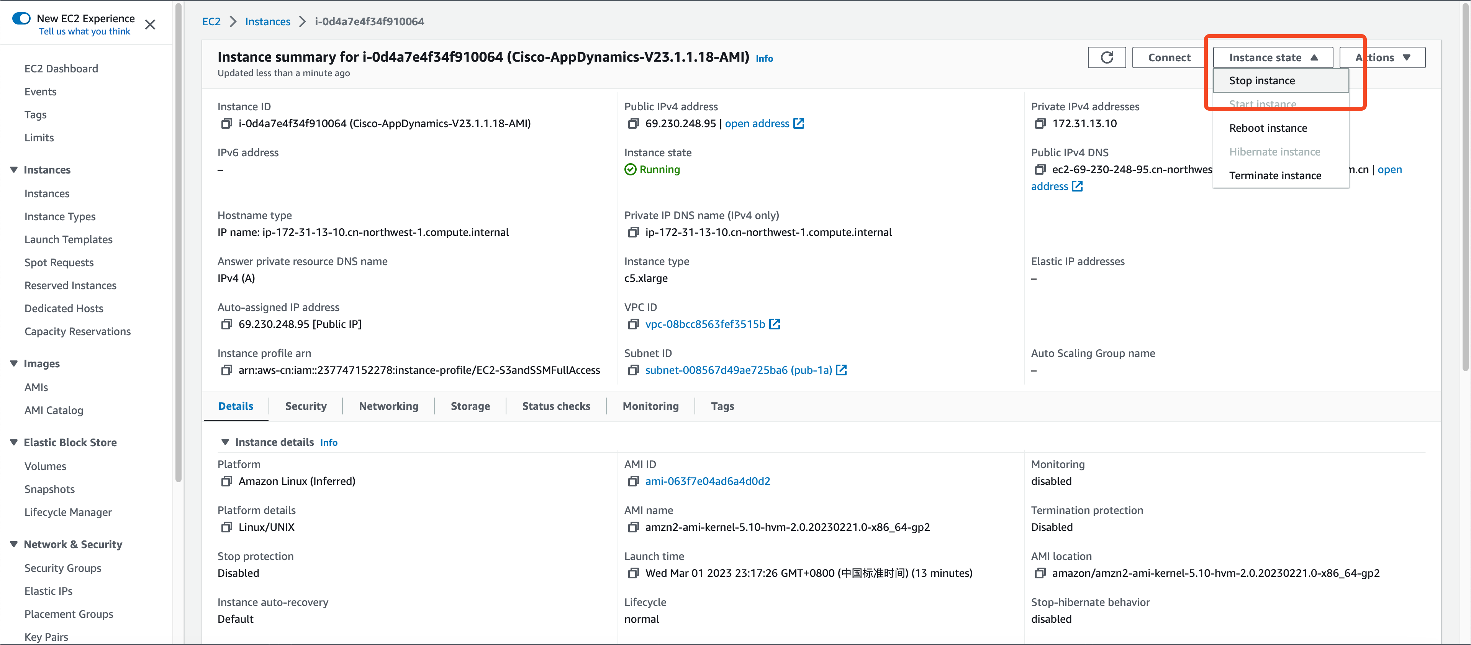Collapse the Images sidebar section
1471x645 pixels.
click(x=14, y=363)
